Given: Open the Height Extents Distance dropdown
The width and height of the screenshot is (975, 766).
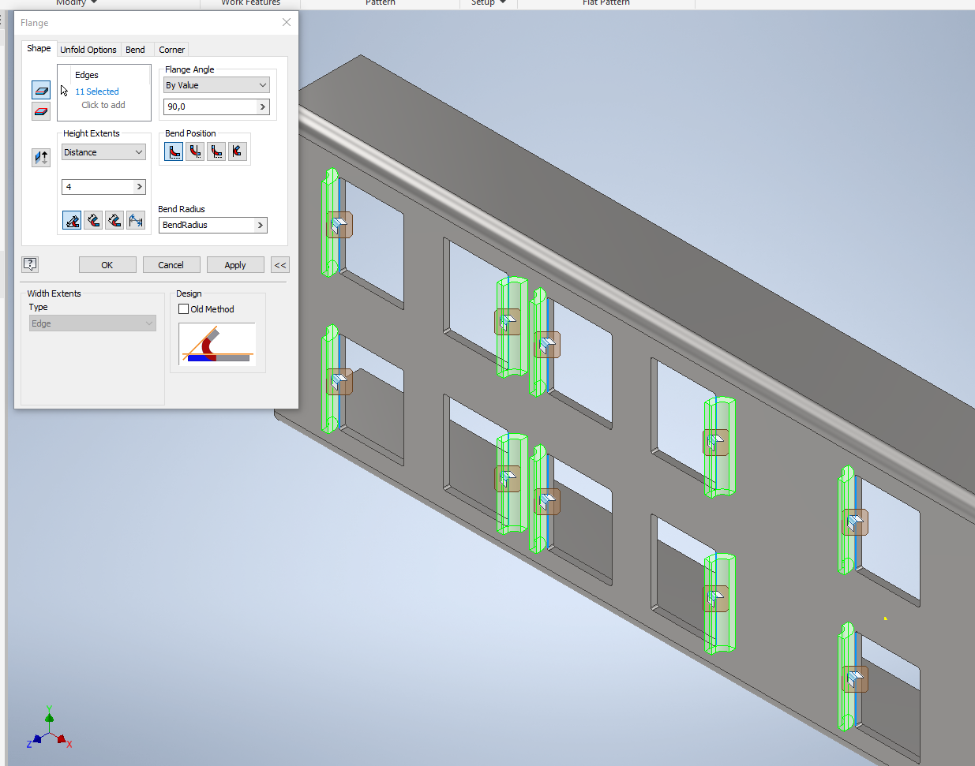Looking at the screenshot, I should pos(103,151).
